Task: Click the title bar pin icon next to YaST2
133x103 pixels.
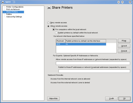Action: click(x=14, y=2)
